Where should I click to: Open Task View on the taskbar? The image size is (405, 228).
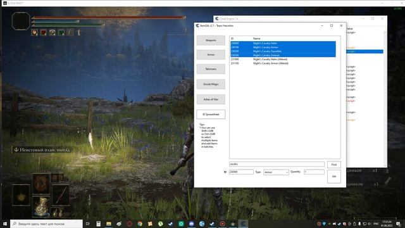(88, 224)
